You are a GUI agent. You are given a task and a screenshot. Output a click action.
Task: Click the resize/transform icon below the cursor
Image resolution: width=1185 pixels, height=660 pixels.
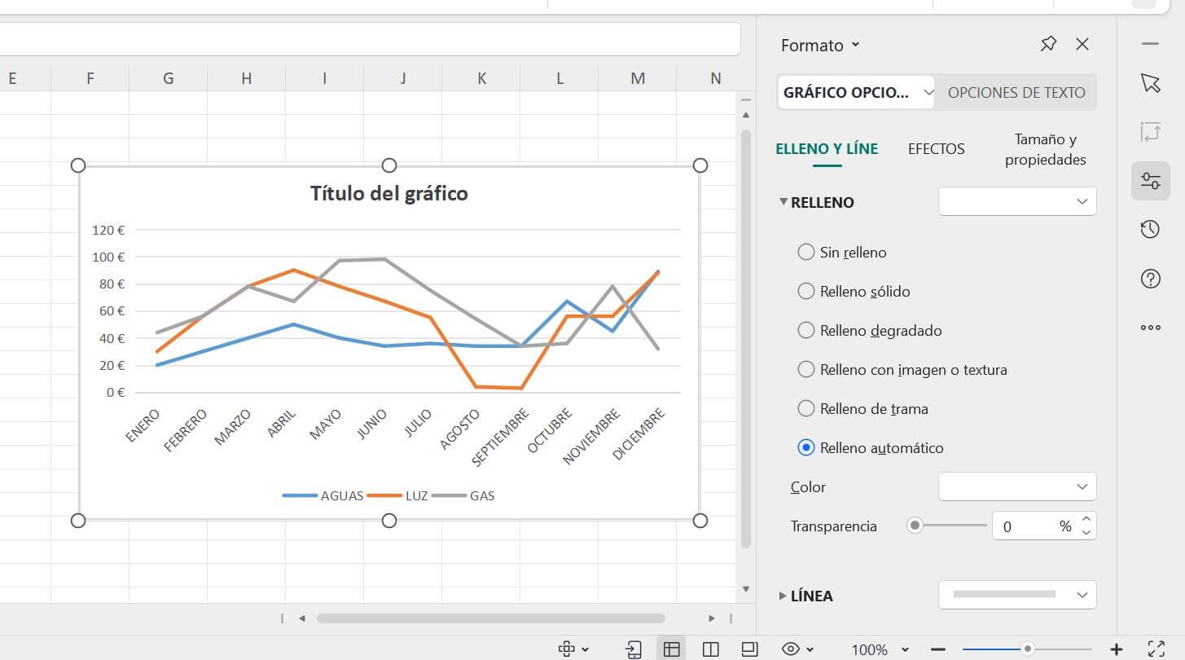[x=1150, y=131]
